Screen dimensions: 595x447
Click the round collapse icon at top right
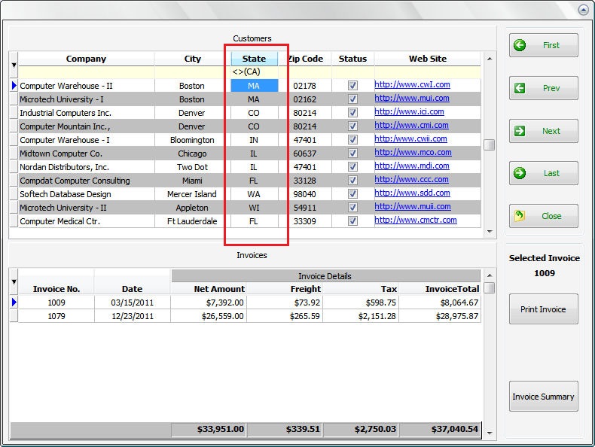coord(583,11)
